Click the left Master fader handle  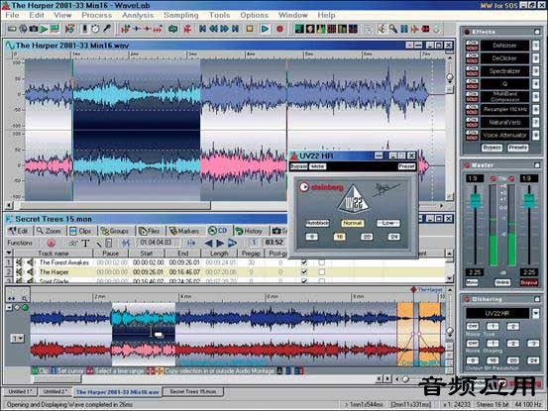click(x=475, y=200)
